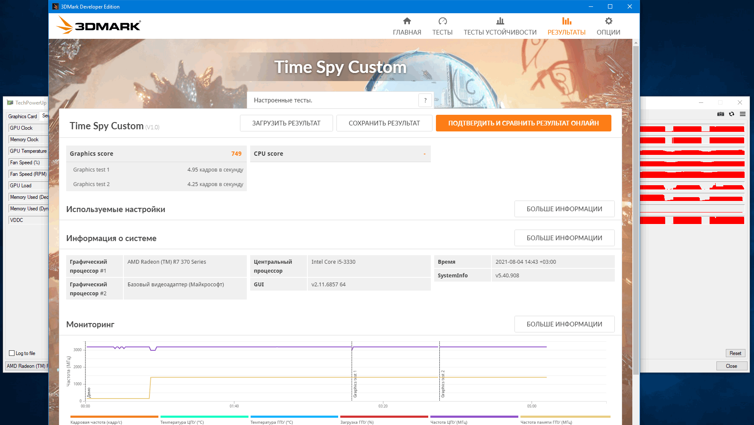Click the GPU-Z screenshot camera icon
Screen dimensions: 754x425
[721, 114]
